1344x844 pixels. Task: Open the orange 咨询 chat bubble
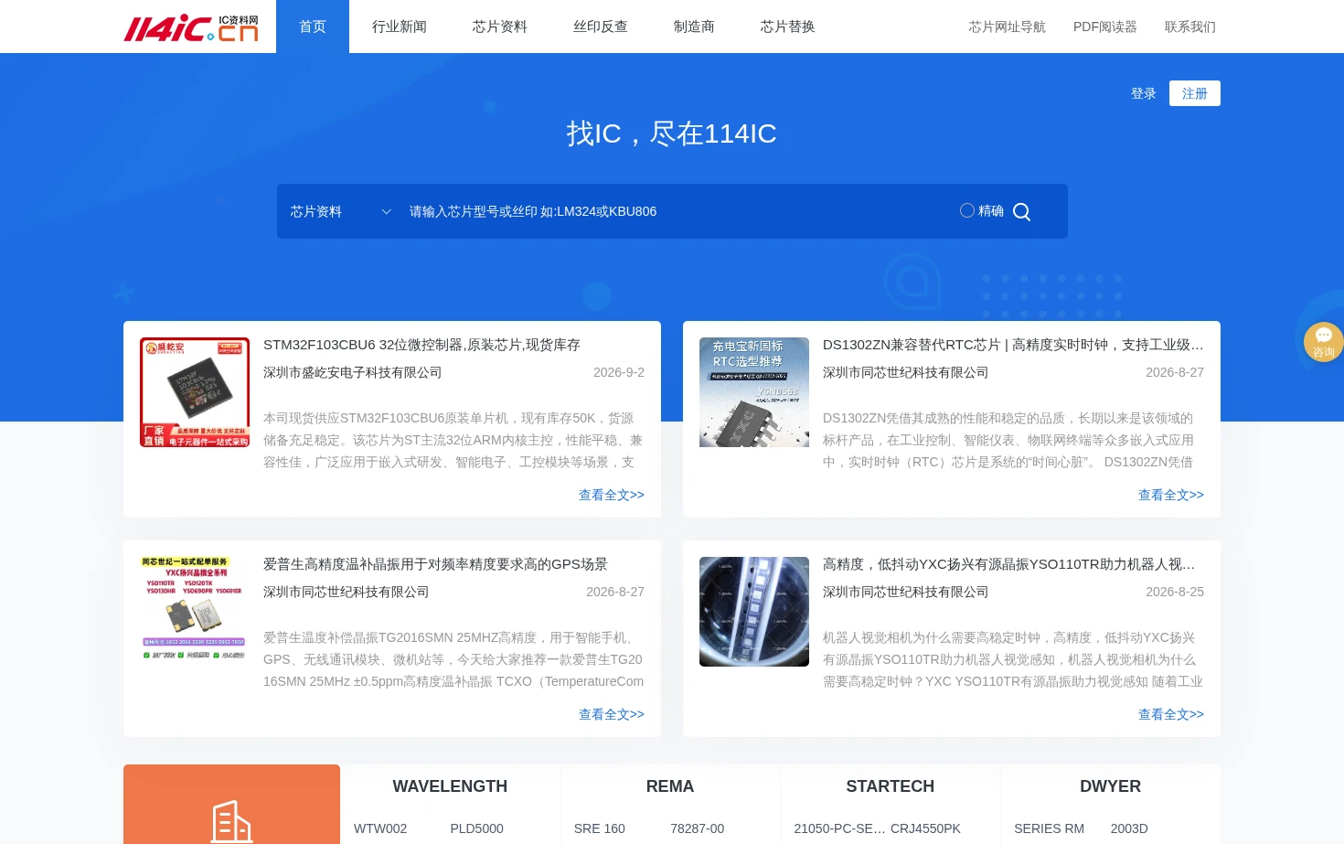(x=1323, y=342)
